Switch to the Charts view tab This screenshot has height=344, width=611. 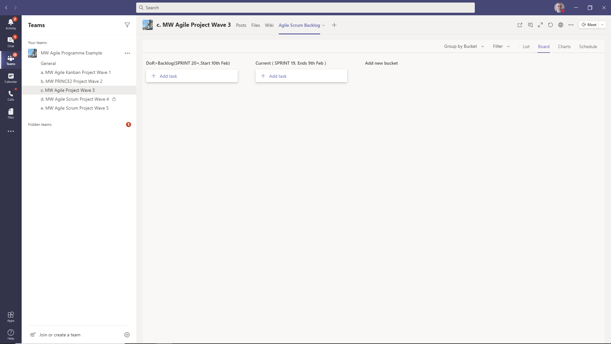(564, 47)
